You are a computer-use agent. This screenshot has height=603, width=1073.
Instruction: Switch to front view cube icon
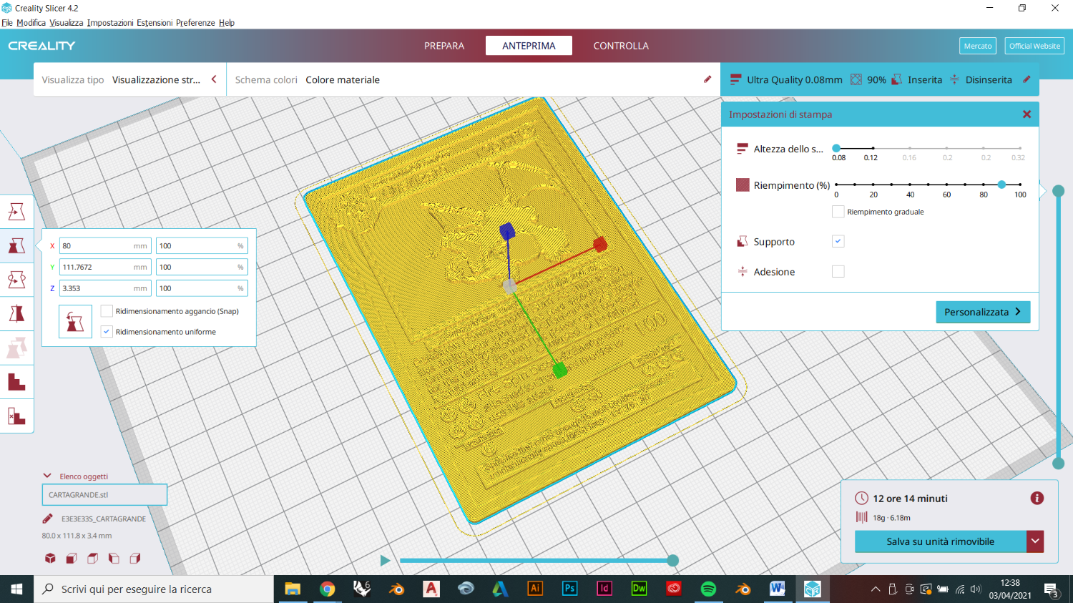click(72, 559)
